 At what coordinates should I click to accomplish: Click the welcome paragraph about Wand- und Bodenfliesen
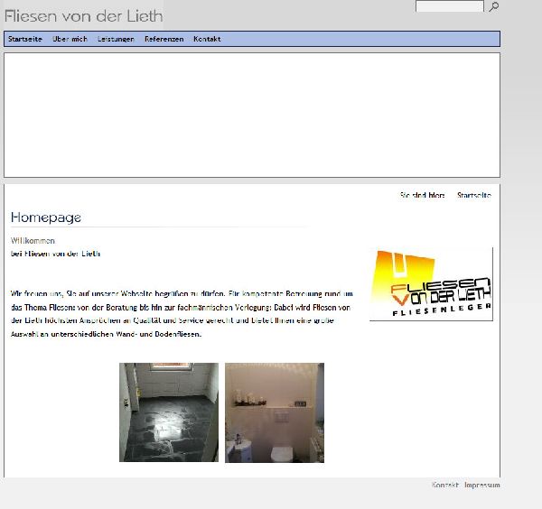[181, 314]
